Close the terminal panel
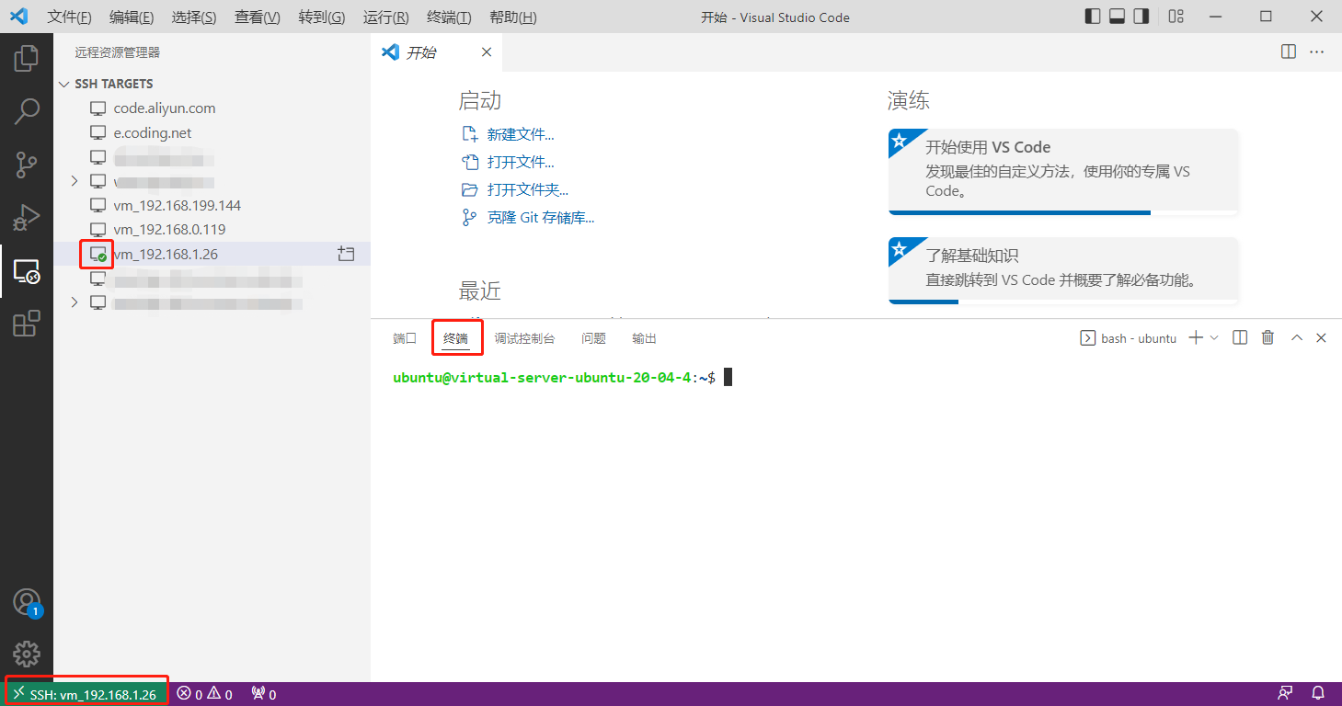The height and width of the screenshot is (706, 1342). (1321, 337)
